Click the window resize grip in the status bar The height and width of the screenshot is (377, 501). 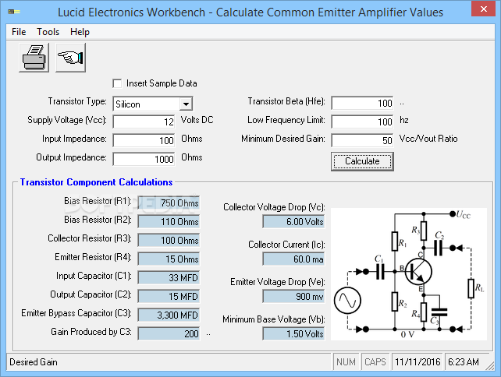point(490,365)
